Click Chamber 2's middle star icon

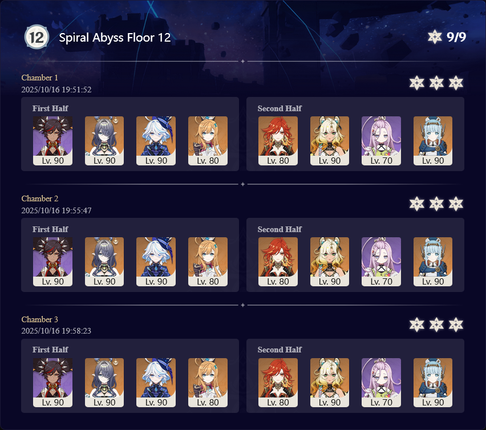point(436,204)
